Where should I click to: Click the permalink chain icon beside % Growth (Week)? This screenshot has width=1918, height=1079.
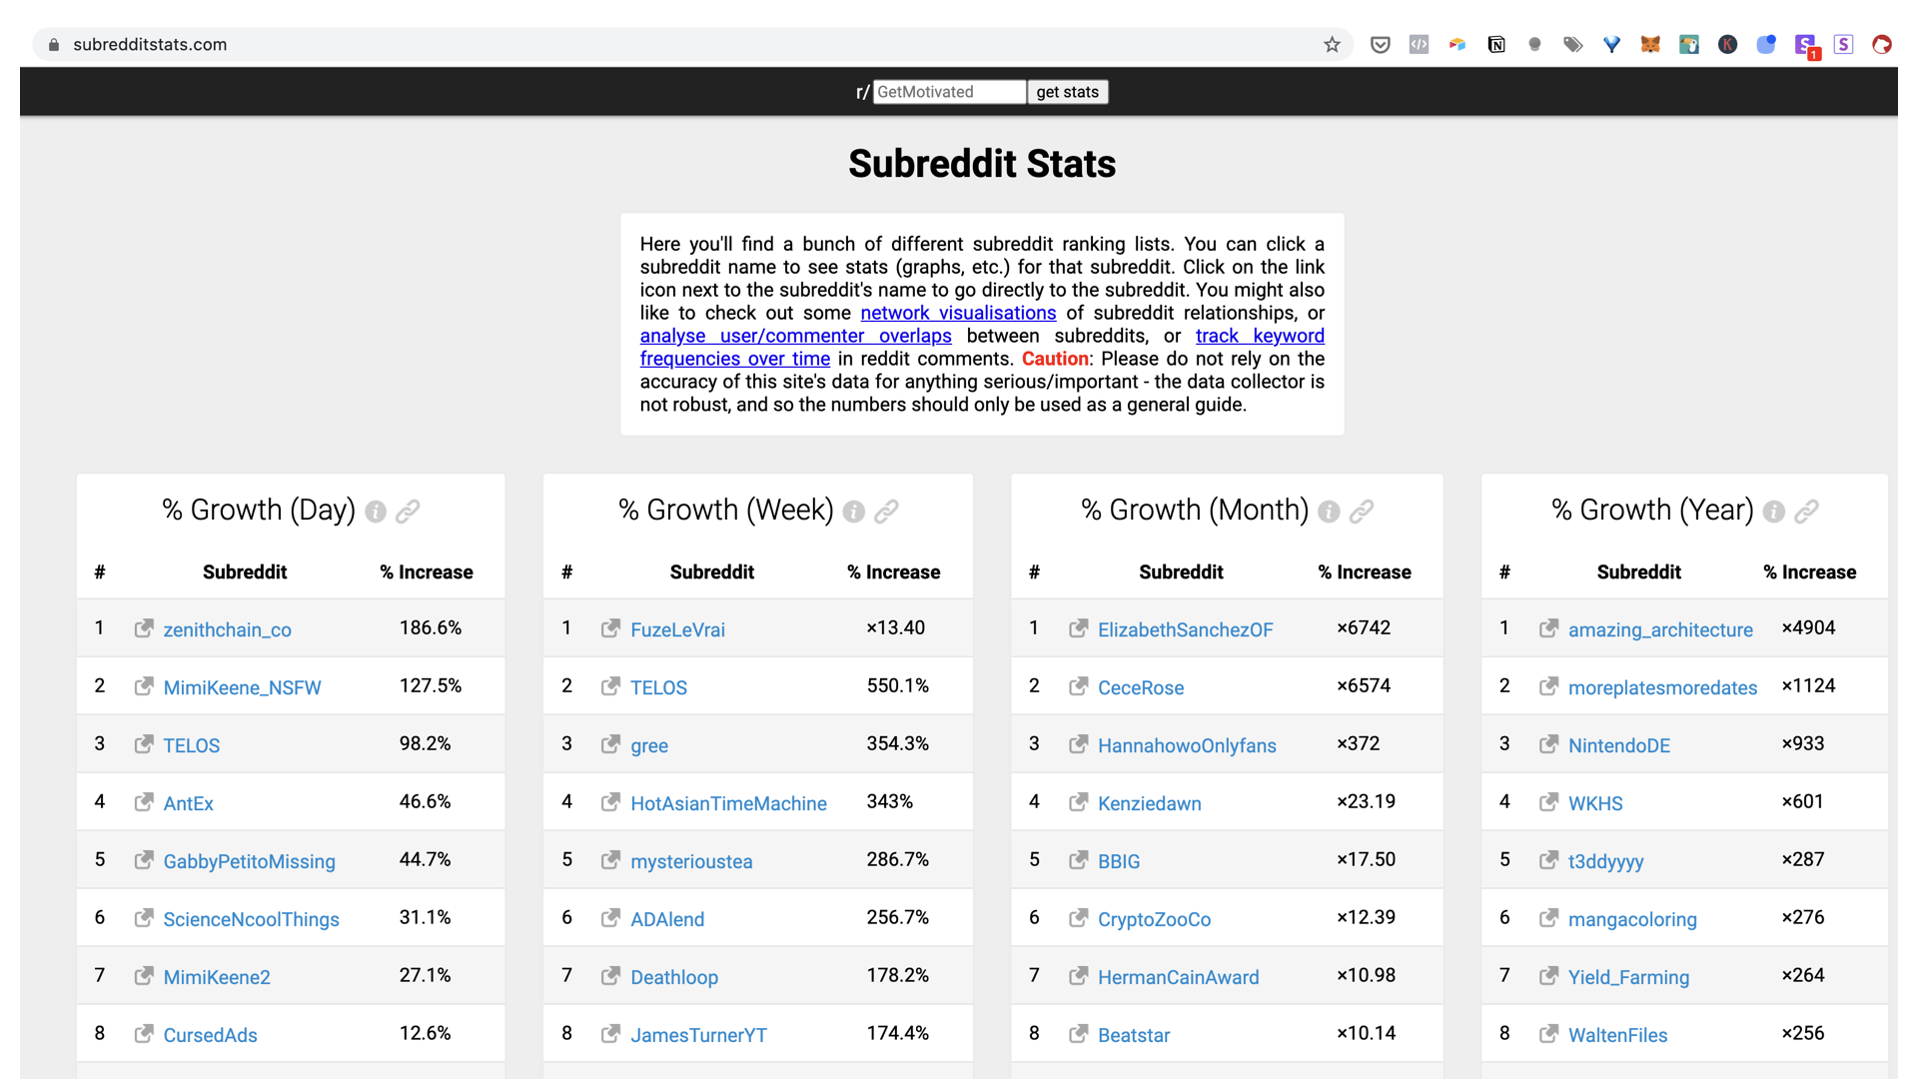[886, 512]
